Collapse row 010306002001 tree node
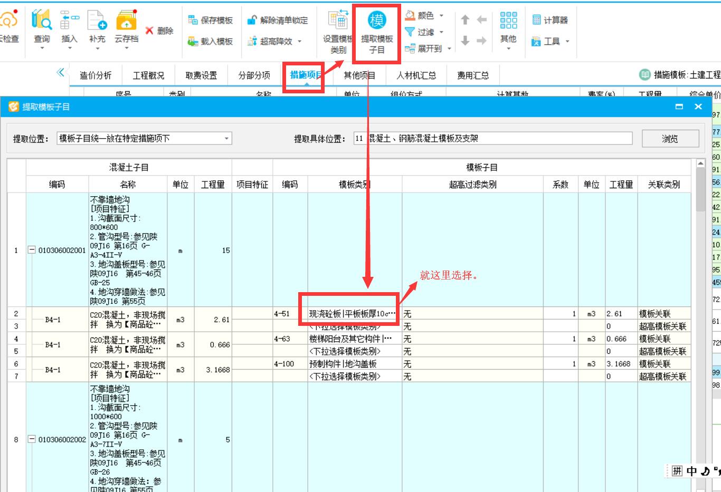 (32, 250)
